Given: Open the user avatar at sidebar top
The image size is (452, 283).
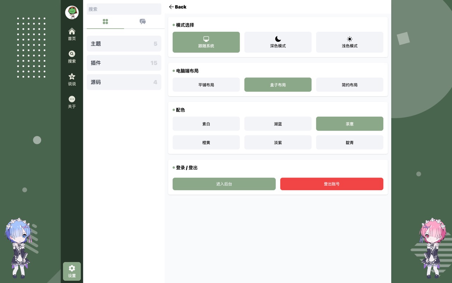Looking at the screenshot, I should 72,12.
